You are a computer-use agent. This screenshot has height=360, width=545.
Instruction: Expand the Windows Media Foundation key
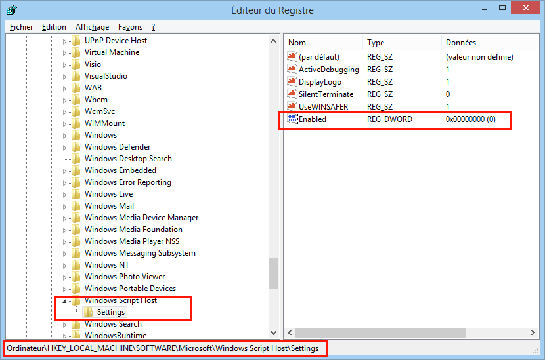[x=64, y=230]
